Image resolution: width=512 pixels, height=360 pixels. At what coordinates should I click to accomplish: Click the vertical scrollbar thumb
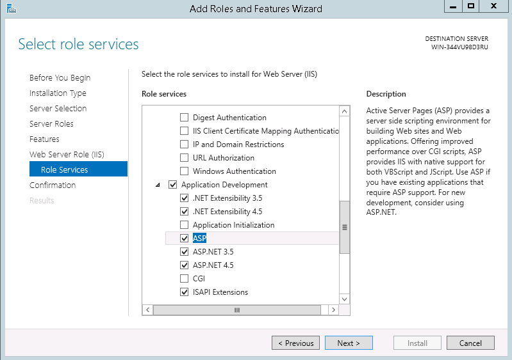coord(345,227)
